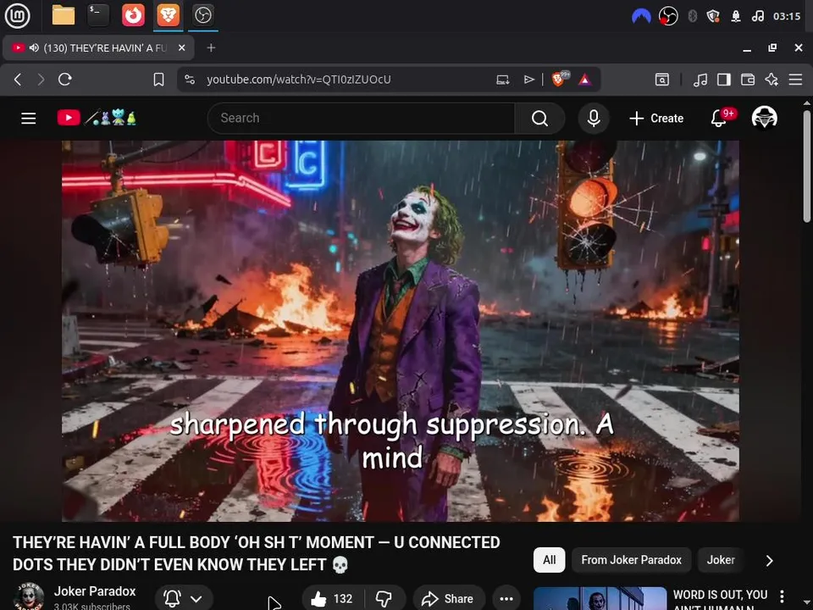Open OBS Studio from the taskbar
The image size is (813, 610).
[x=202, y=15]
